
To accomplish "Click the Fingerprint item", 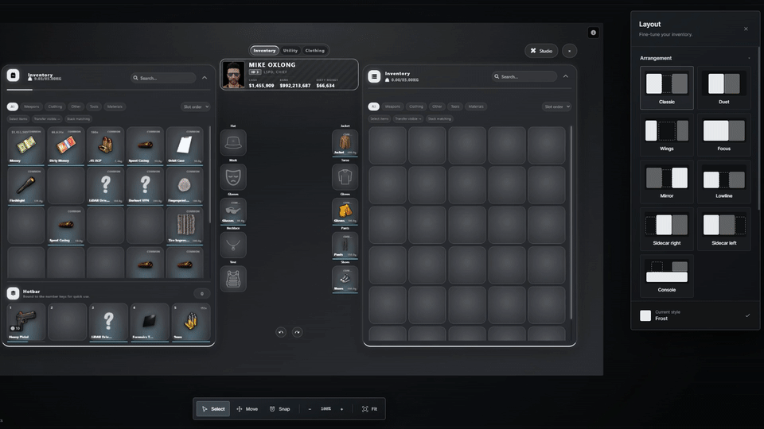I will [185, 186].
